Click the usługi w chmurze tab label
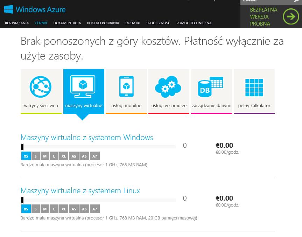Screen dimensions: 302x237 pos(169,106)
